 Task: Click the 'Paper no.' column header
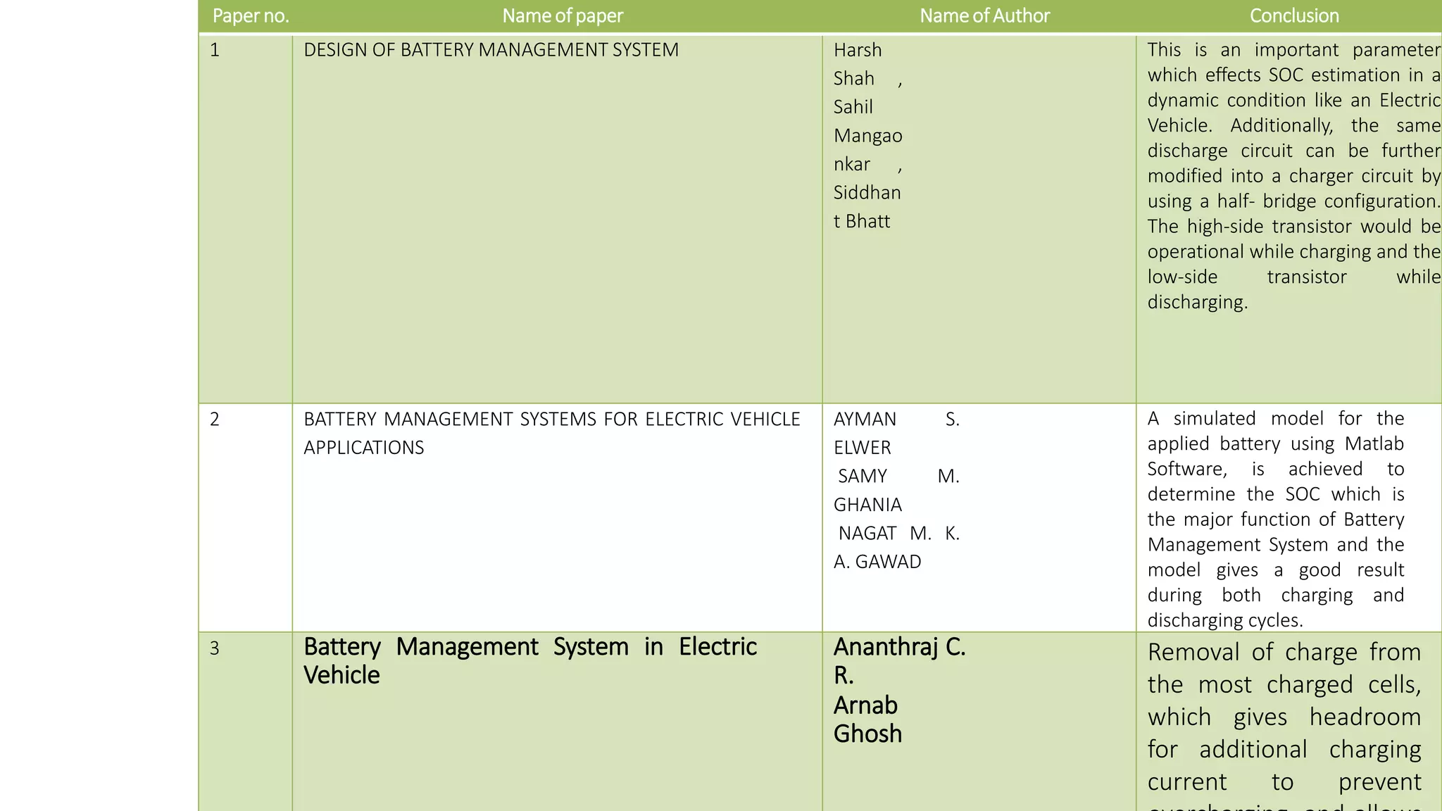[251, 16]
